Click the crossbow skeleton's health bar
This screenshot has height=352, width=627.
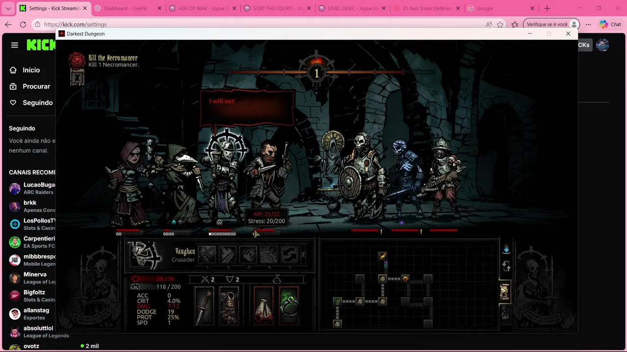point(443,230)
